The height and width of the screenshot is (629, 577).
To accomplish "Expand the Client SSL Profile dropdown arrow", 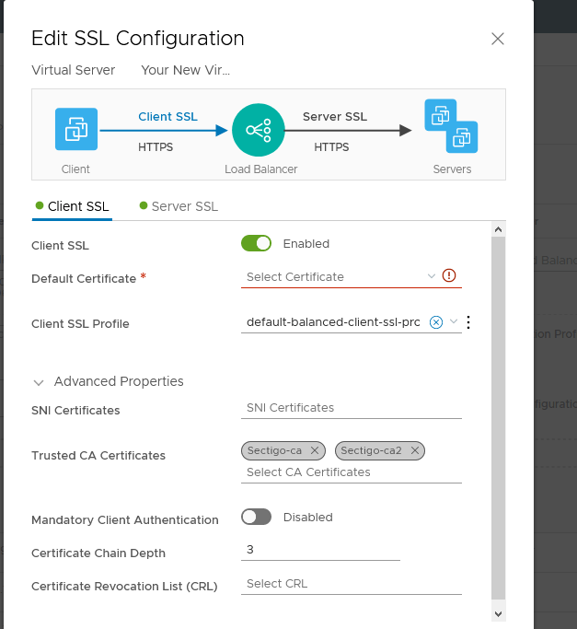I will (454, 321).
